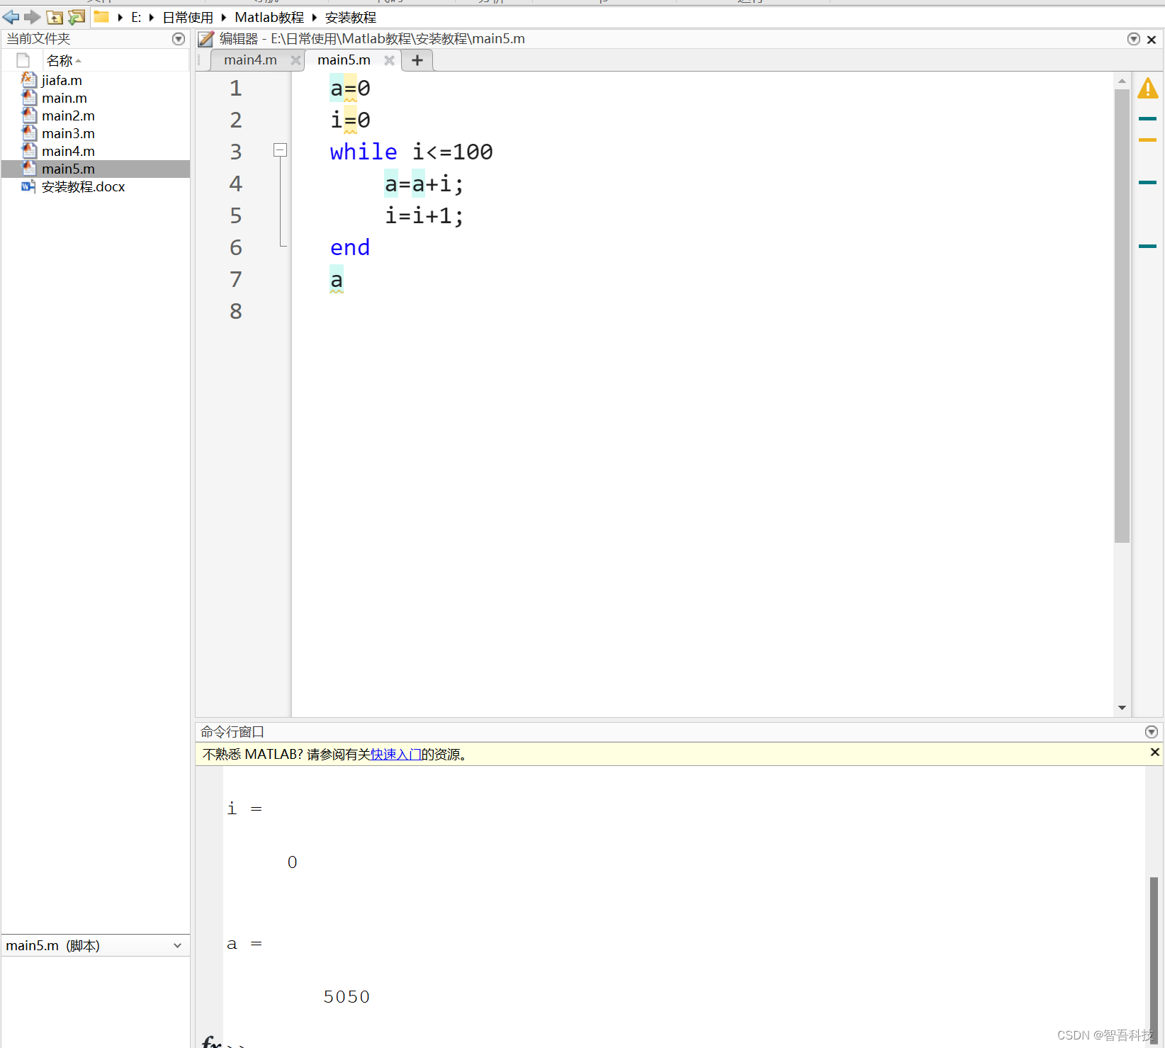Screen dimensions: 1165x1048
Task: Open the current folder panel options menu
Action: pyautogui.click(x=178, y=39)
